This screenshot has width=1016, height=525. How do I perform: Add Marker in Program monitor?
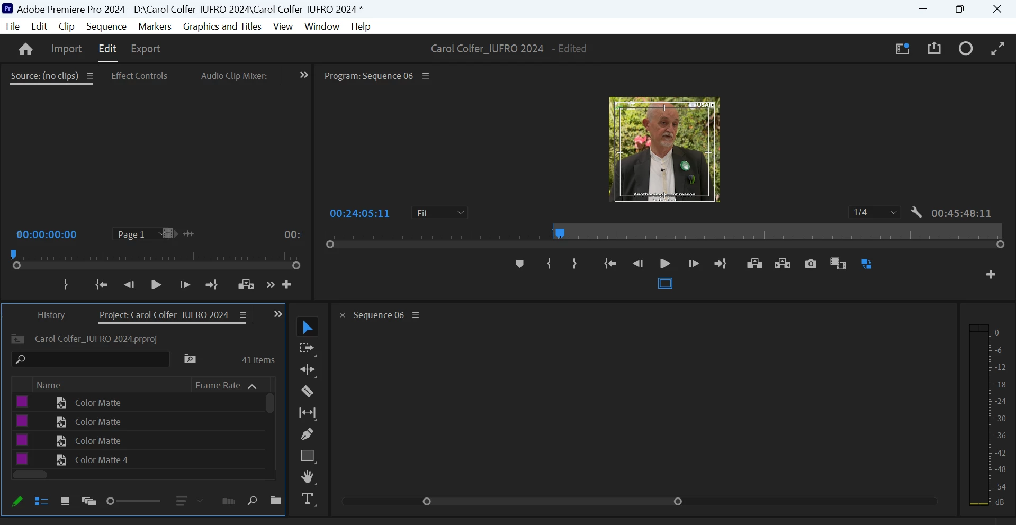[520, 264]
